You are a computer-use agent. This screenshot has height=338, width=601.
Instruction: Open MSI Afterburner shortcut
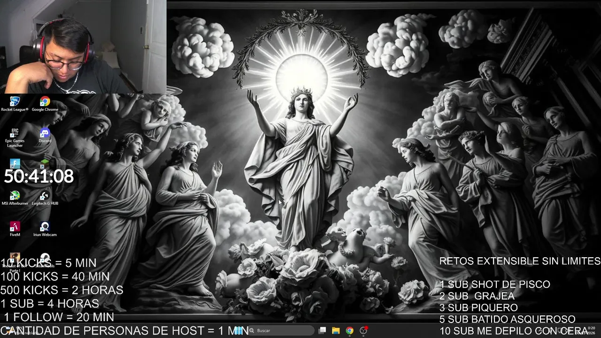pos(15,198)
